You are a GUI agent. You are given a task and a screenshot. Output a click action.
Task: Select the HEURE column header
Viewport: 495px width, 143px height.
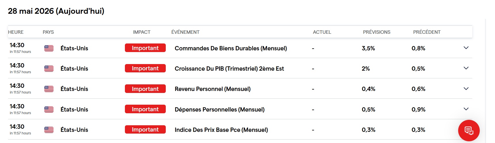(x=16, y=32)
